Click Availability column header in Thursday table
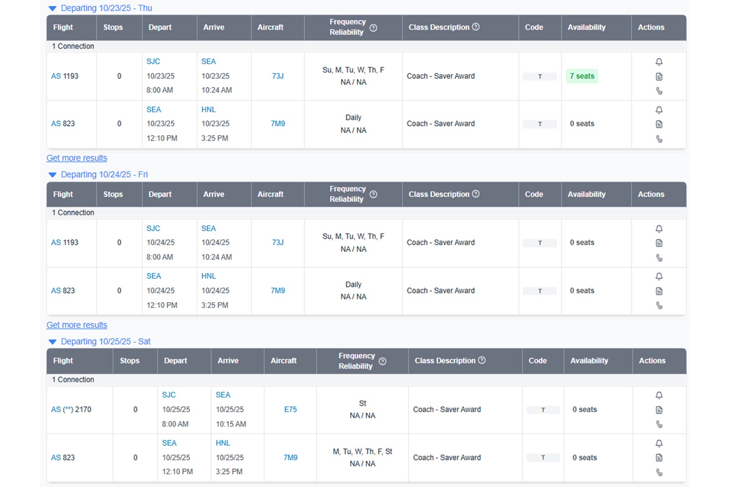Image resolution: width=730 pixels, height=487 pixels. [x=586, y=27]
